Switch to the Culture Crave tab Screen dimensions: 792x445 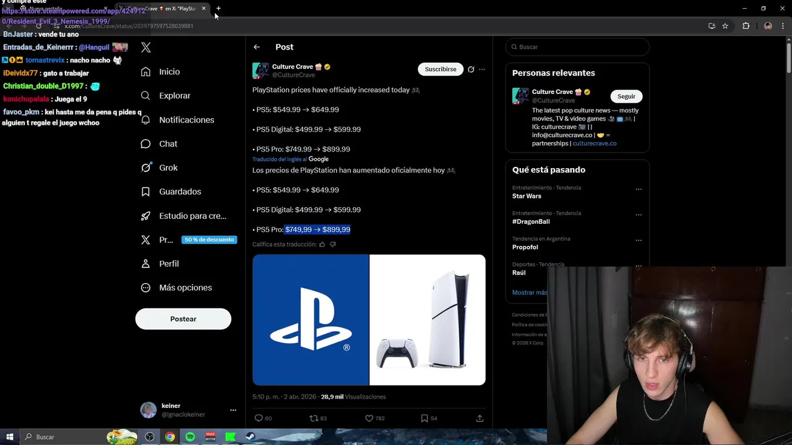coord(162,9)
